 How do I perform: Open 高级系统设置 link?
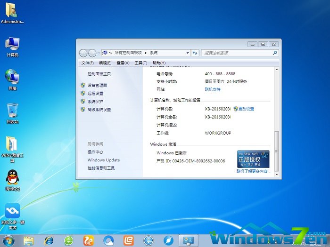coord(99,110)
